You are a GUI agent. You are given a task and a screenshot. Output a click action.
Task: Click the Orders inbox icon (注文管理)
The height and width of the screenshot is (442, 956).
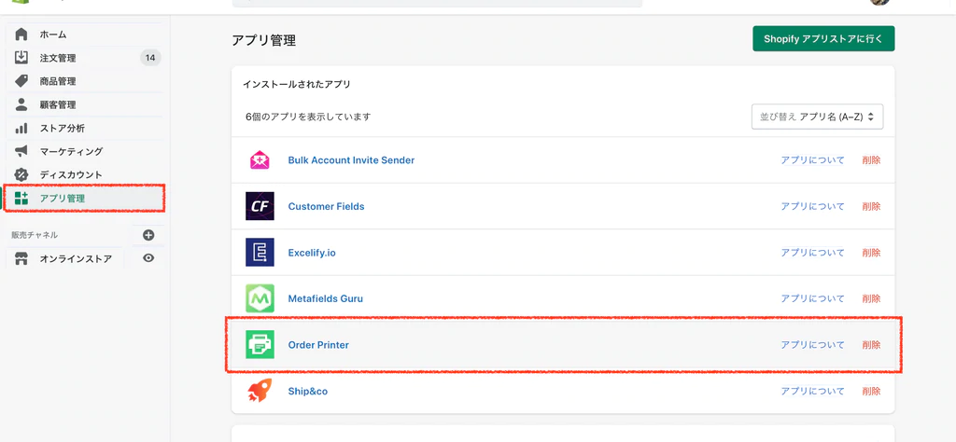21,58
